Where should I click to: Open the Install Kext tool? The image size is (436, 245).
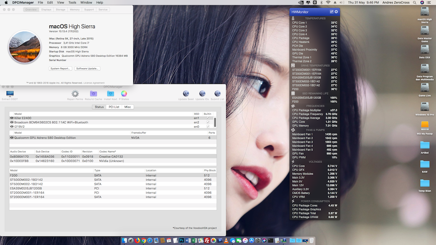tap(110, 93)
